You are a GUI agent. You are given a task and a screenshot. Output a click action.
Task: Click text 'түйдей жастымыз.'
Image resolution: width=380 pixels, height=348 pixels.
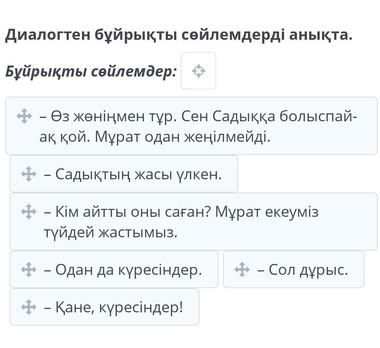click(x=111, y=232)
